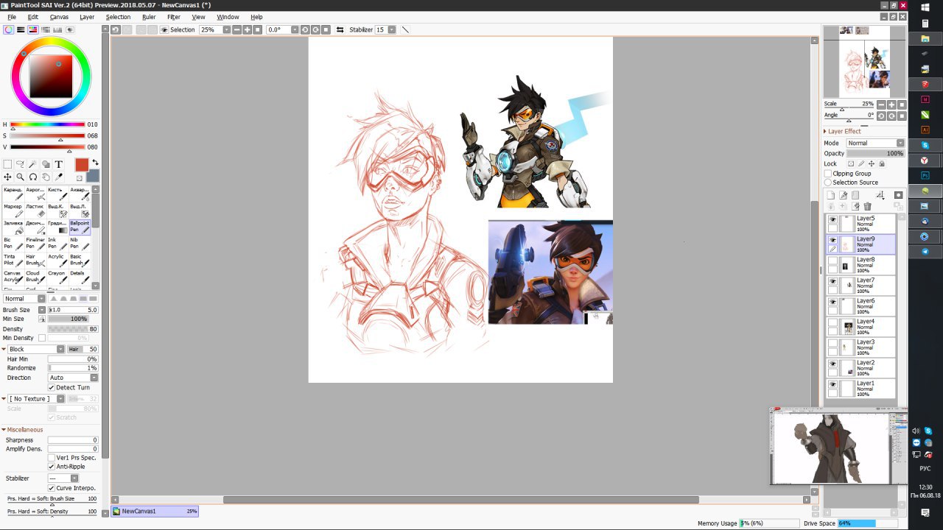Open the rotation angle dropdown
943x530 pixels.
(295, 29)
